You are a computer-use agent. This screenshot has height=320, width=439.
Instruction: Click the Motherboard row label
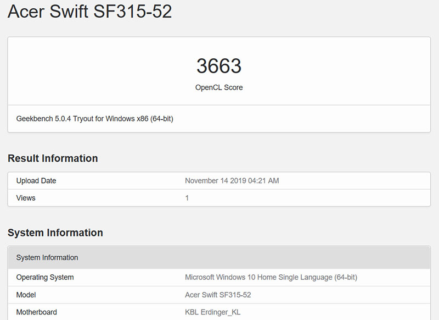point(36,312)
